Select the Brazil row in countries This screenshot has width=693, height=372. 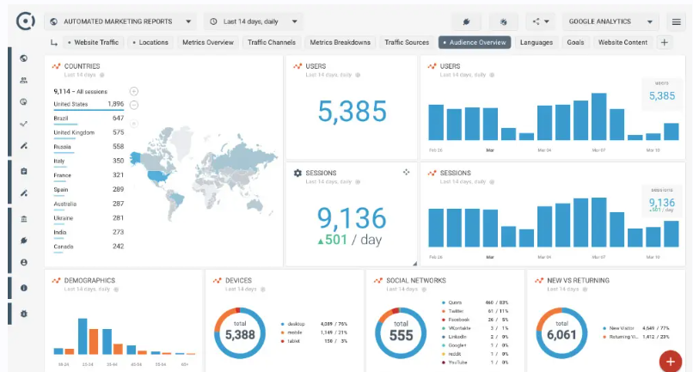pyautogui.click(x=89, y=119)
